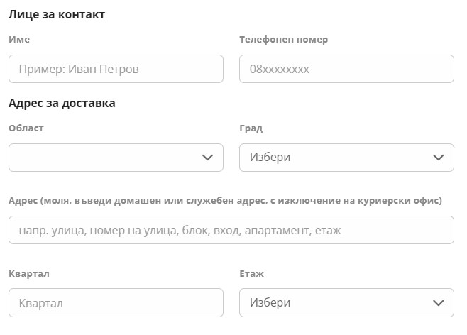
Task: Click the 'Име' field label
Action: click(x=19, y=40)
